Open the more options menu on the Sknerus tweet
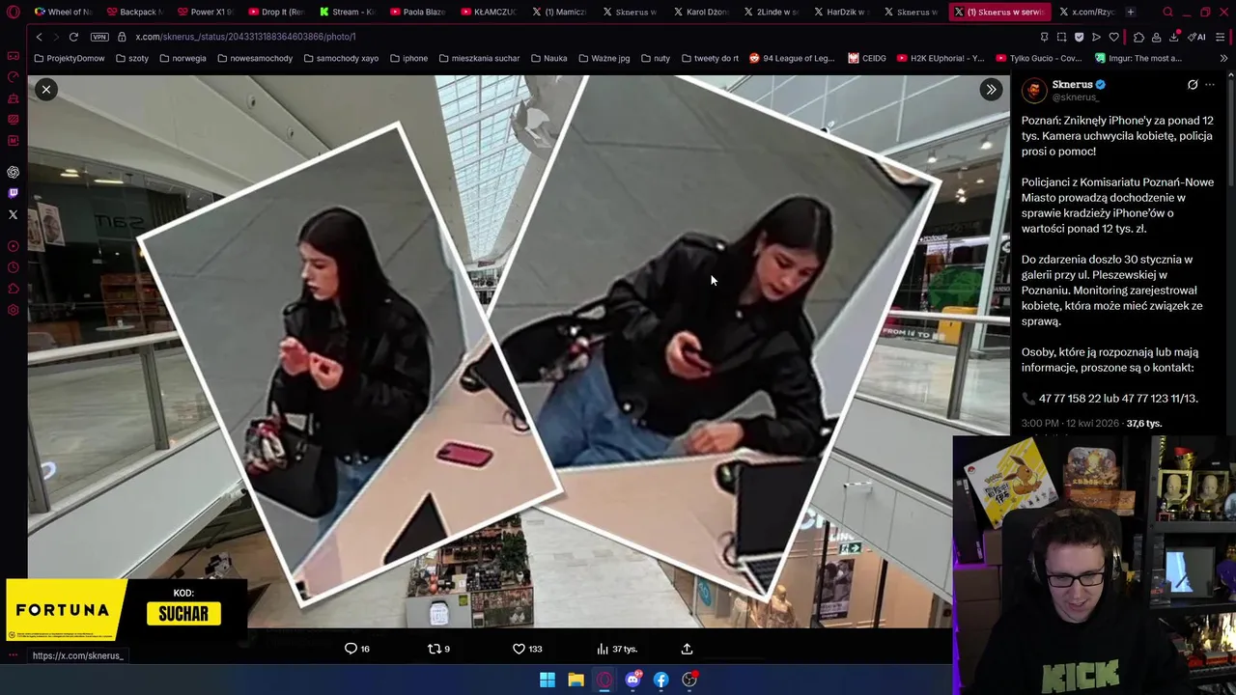Viewport: 1236px width, 695px height. tap(1210, 85)
